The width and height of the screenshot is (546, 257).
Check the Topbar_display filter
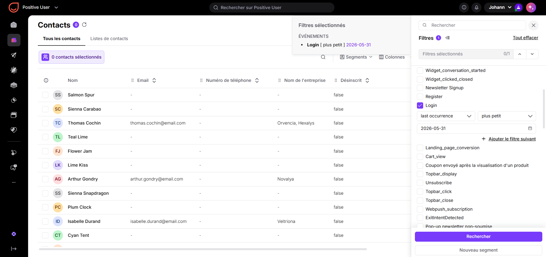click(x=420, y=174)
